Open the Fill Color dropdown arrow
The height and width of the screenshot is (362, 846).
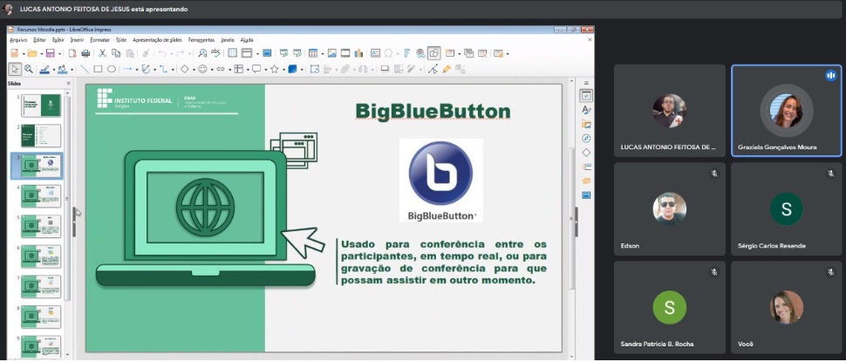[x=72, y=70]
